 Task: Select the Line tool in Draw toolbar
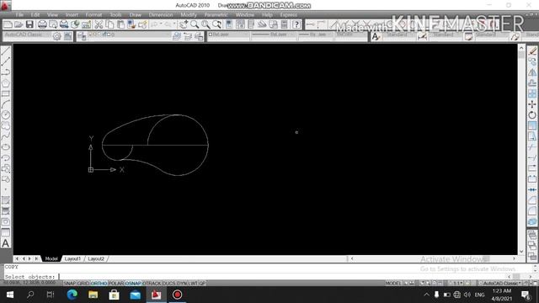pos(6,51)
